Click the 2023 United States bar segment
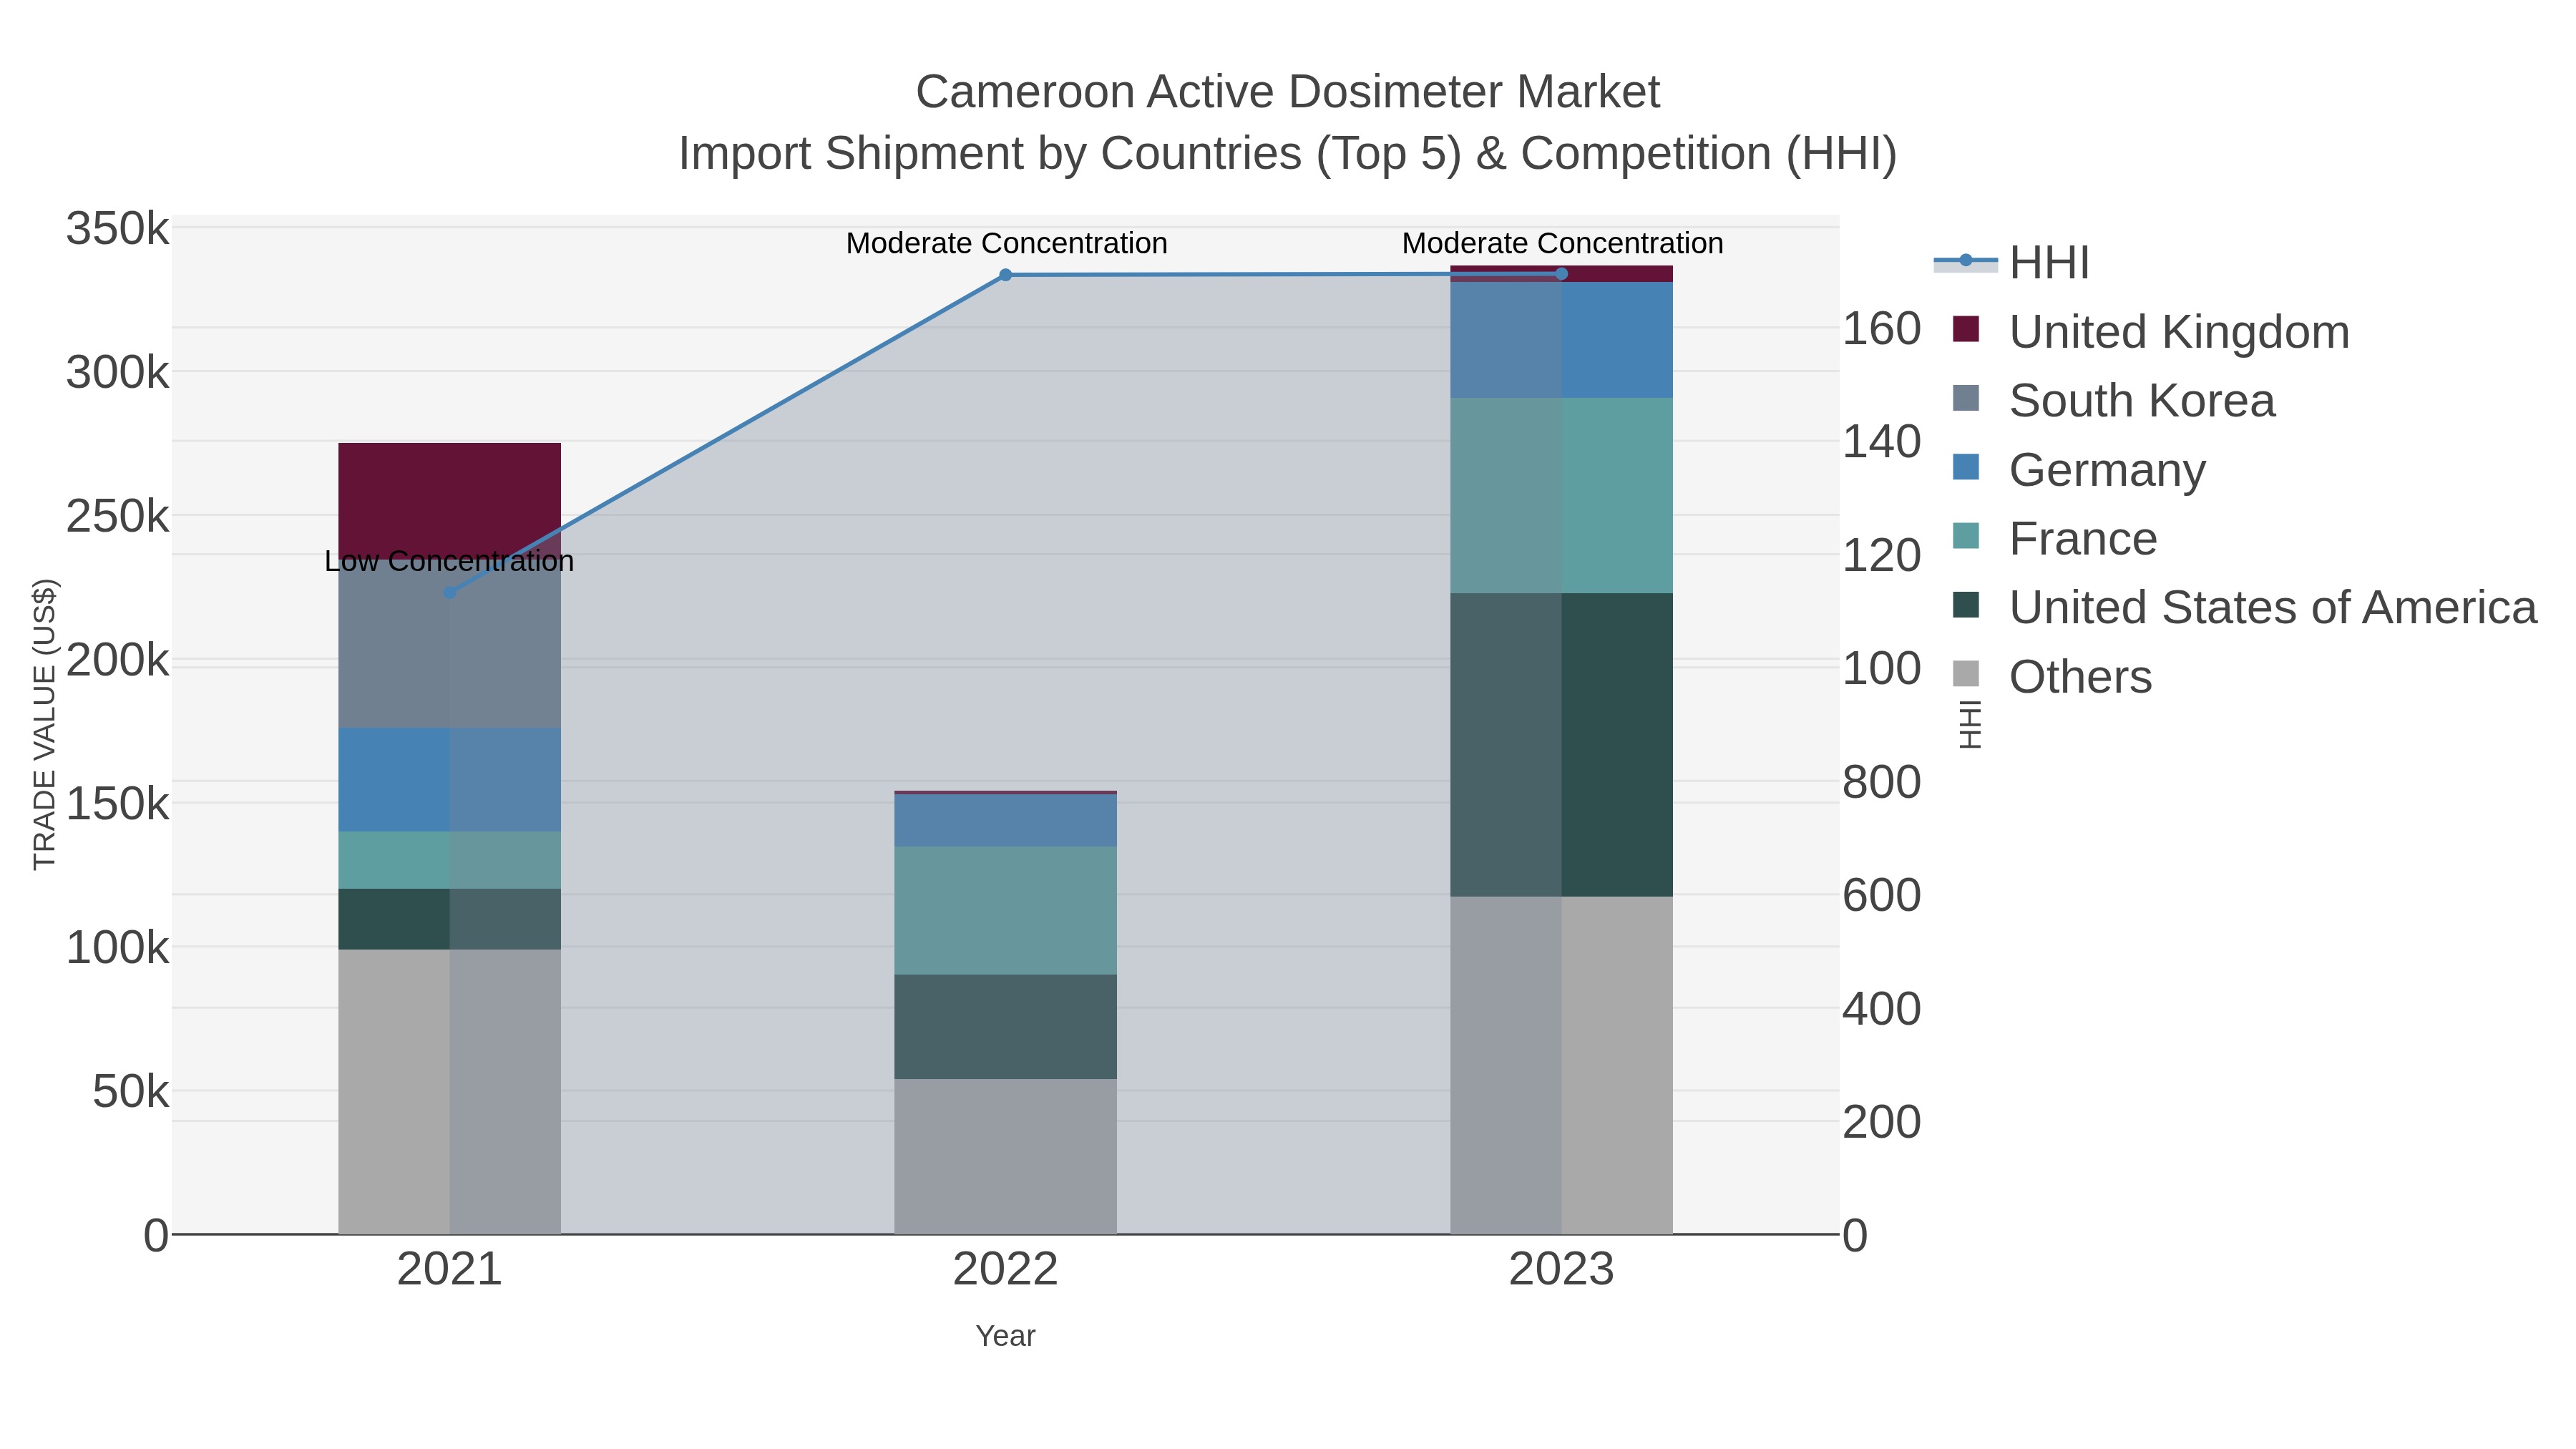The width and height of the screenshot is (2576, 1449). 1562,745
